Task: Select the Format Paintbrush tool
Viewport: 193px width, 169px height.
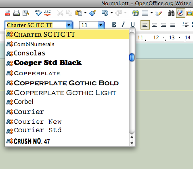Action: [x=92, y=13]
